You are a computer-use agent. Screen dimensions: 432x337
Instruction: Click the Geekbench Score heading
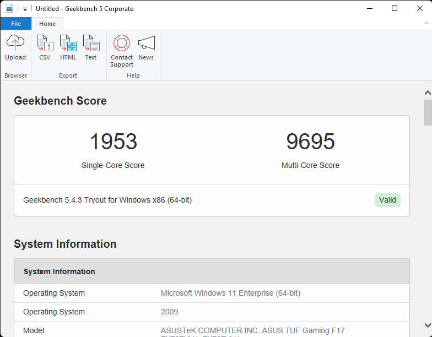60,101
